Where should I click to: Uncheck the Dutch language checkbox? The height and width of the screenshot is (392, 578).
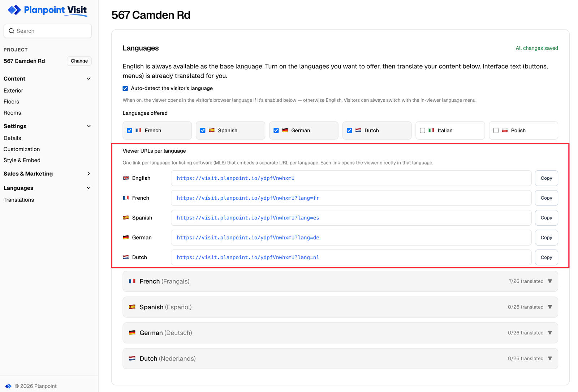coord(349,131)
